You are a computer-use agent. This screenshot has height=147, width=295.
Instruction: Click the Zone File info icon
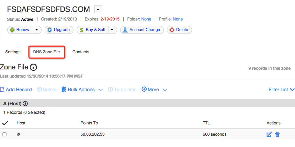pos(33,67)
